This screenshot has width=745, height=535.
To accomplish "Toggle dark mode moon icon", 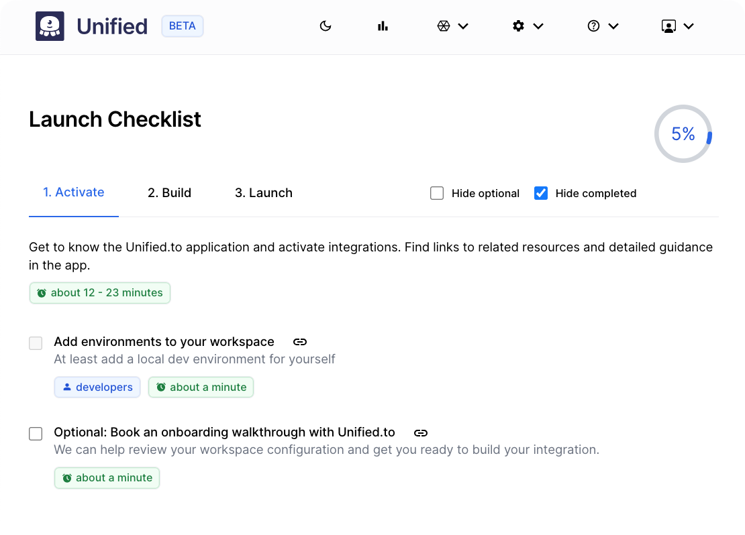I will point(326,26).
